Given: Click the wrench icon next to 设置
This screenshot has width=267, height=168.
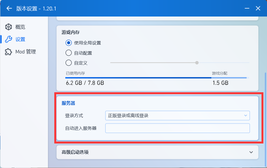Looking at the screenshot, I should (x=9, y=39).
